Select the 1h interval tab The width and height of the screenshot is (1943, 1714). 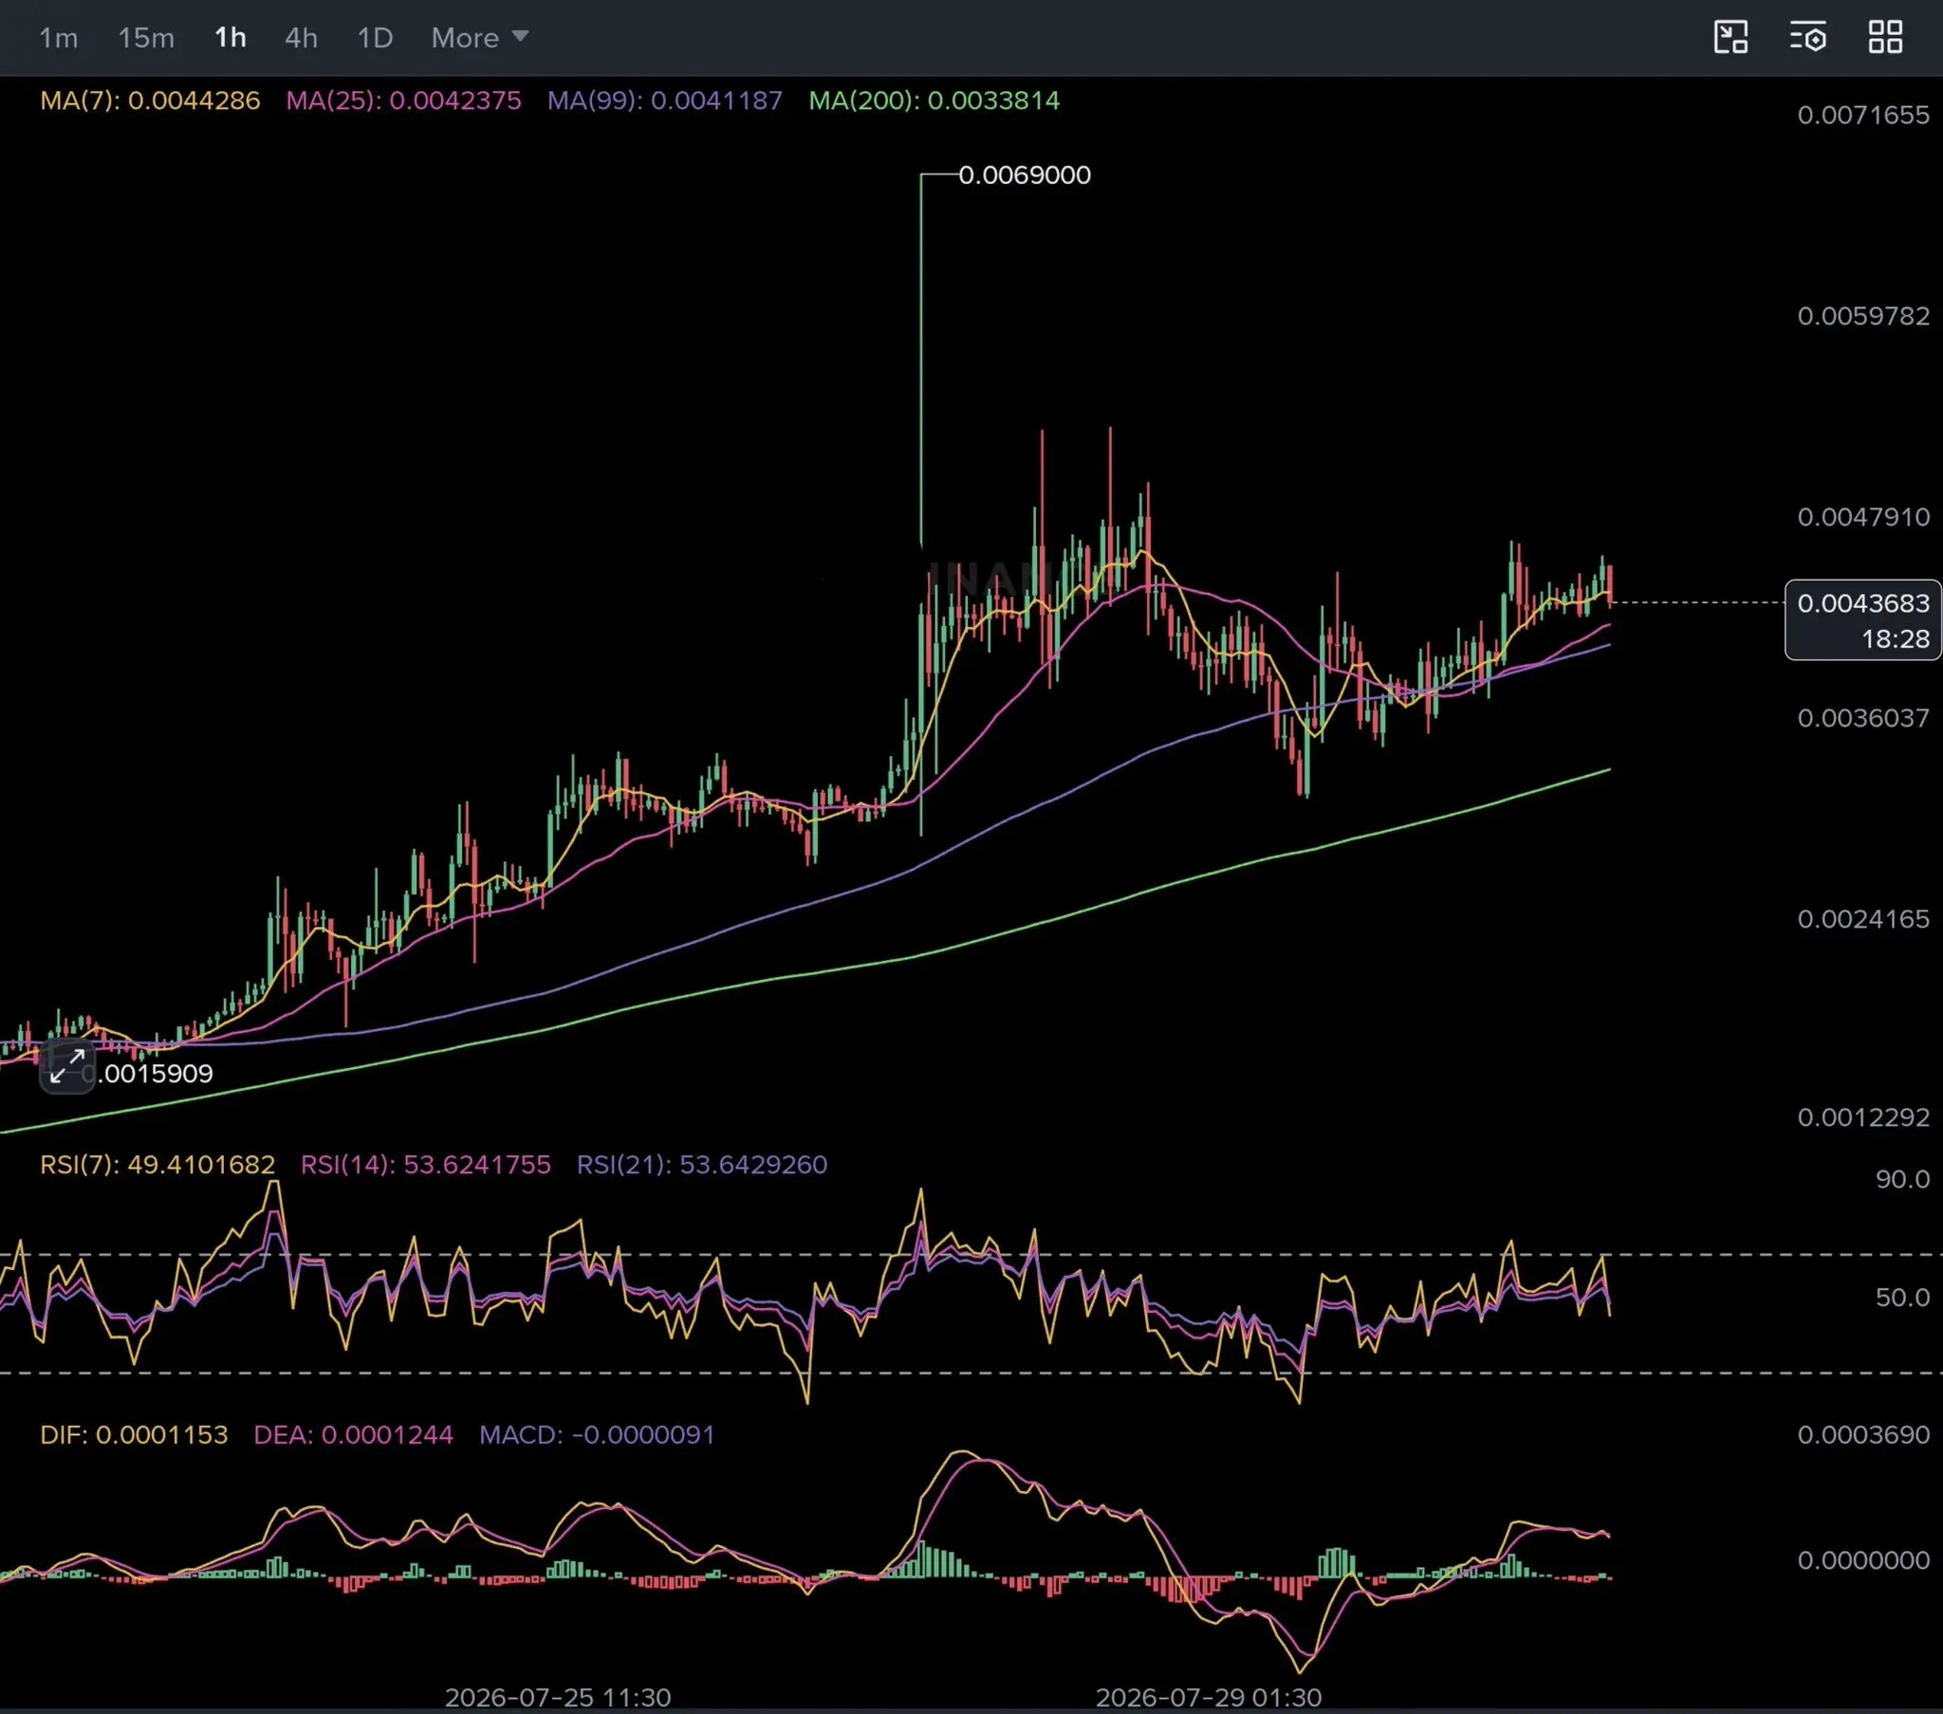(x=231, y=38)
